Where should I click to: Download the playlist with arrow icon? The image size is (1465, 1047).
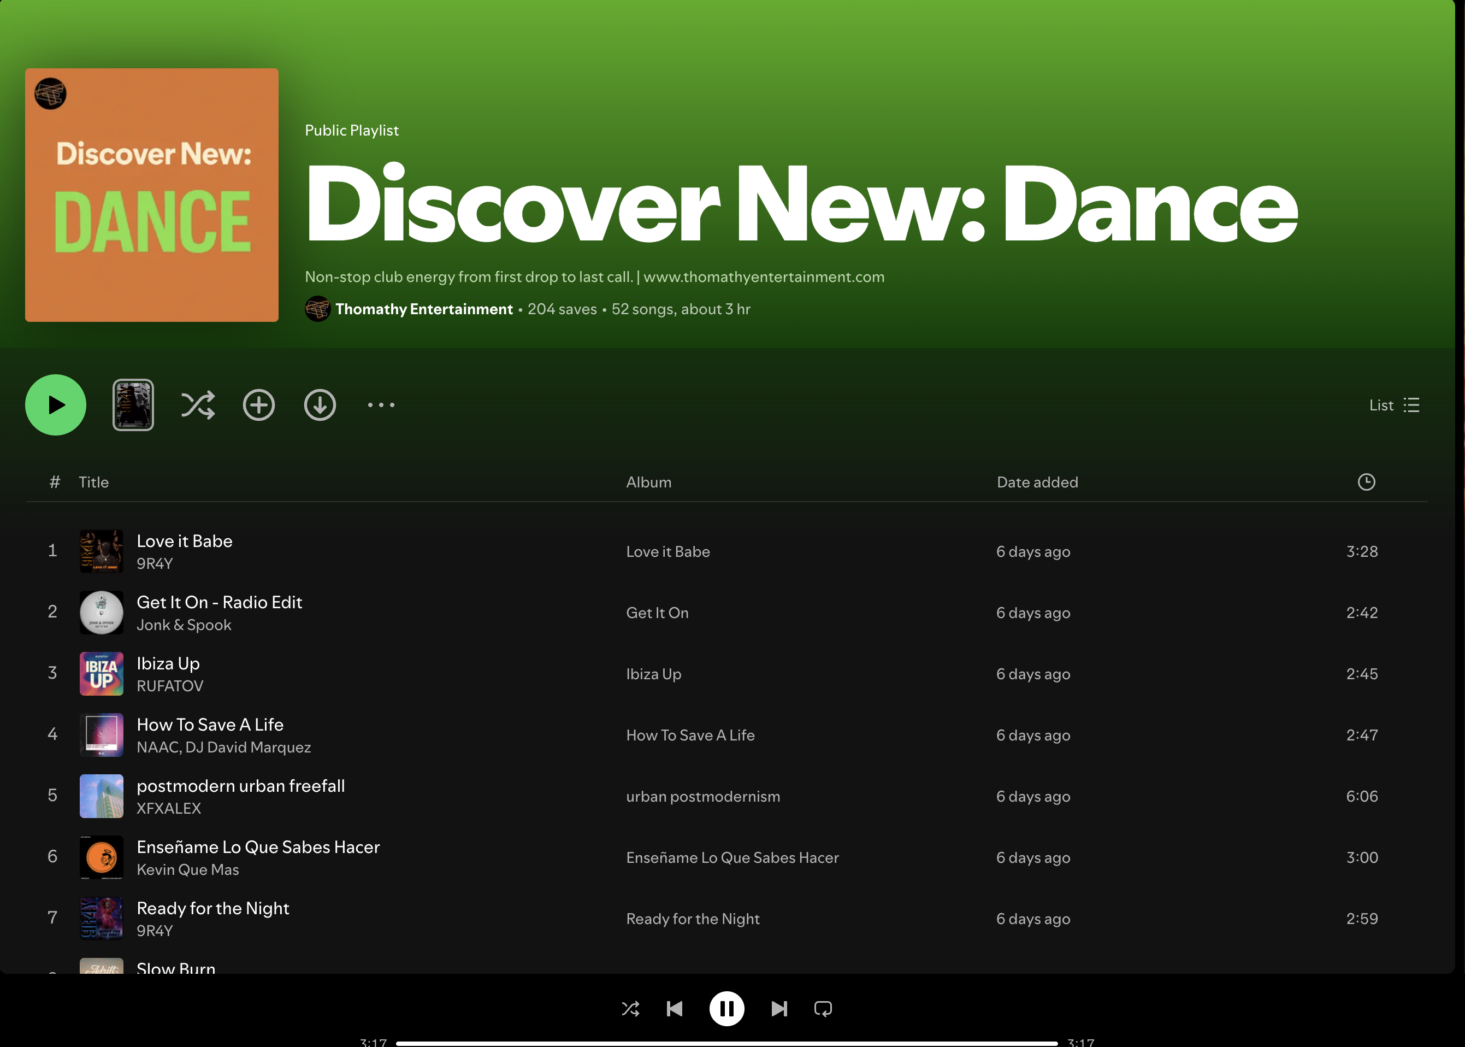point(320,405)
